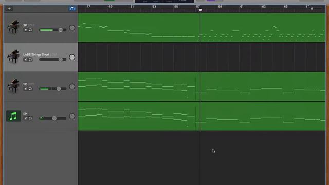Click bar 61 on the ruler
Screen dimensions: 329x185
(x=242, y=7)
